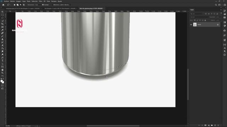Select the Crop tool

click(x=2, y=24)
